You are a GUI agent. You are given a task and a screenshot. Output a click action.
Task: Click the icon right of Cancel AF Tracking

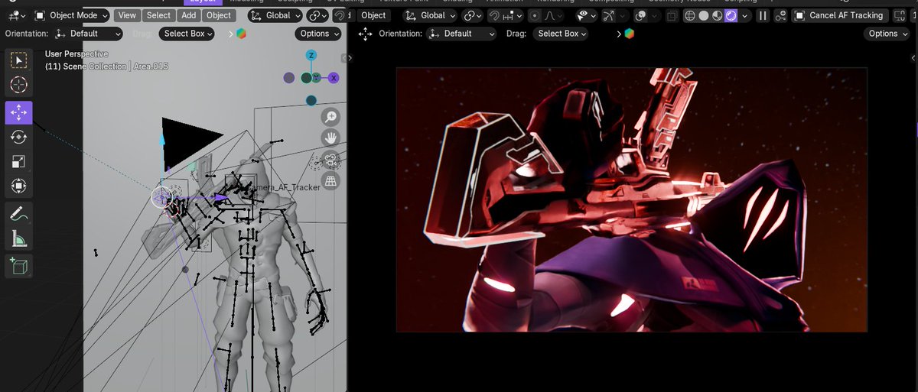click(x=900, y=15)
